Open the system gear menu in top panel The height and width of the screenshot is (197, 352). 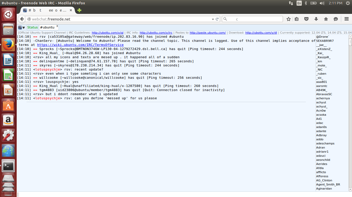[348, 3]
